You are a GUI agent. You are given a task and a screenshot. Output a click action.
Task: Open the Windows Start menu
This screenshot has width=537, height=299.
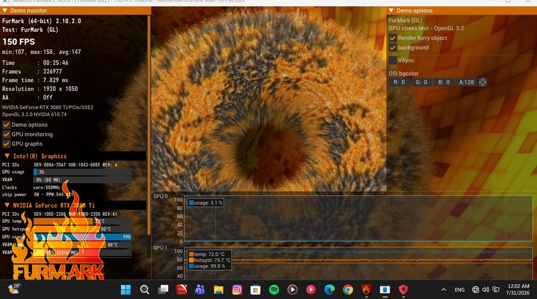click(126, 290)
